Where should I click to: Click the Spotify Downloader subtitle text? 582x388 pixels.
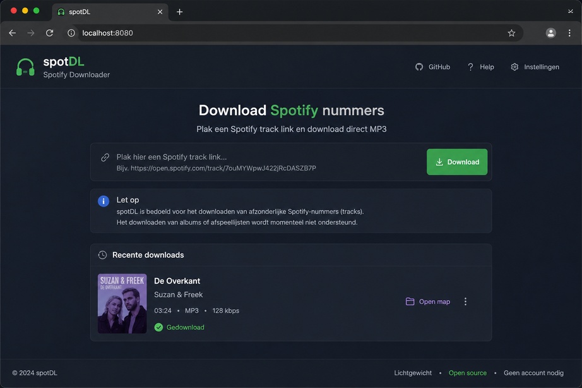tap(76, 75)
